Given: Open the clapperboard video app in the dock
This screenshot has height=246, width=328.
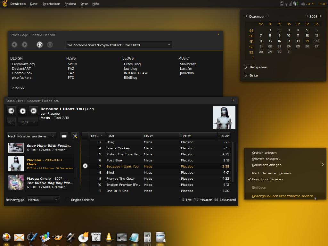Looking at the screenshot, I should tap(96, 237).
